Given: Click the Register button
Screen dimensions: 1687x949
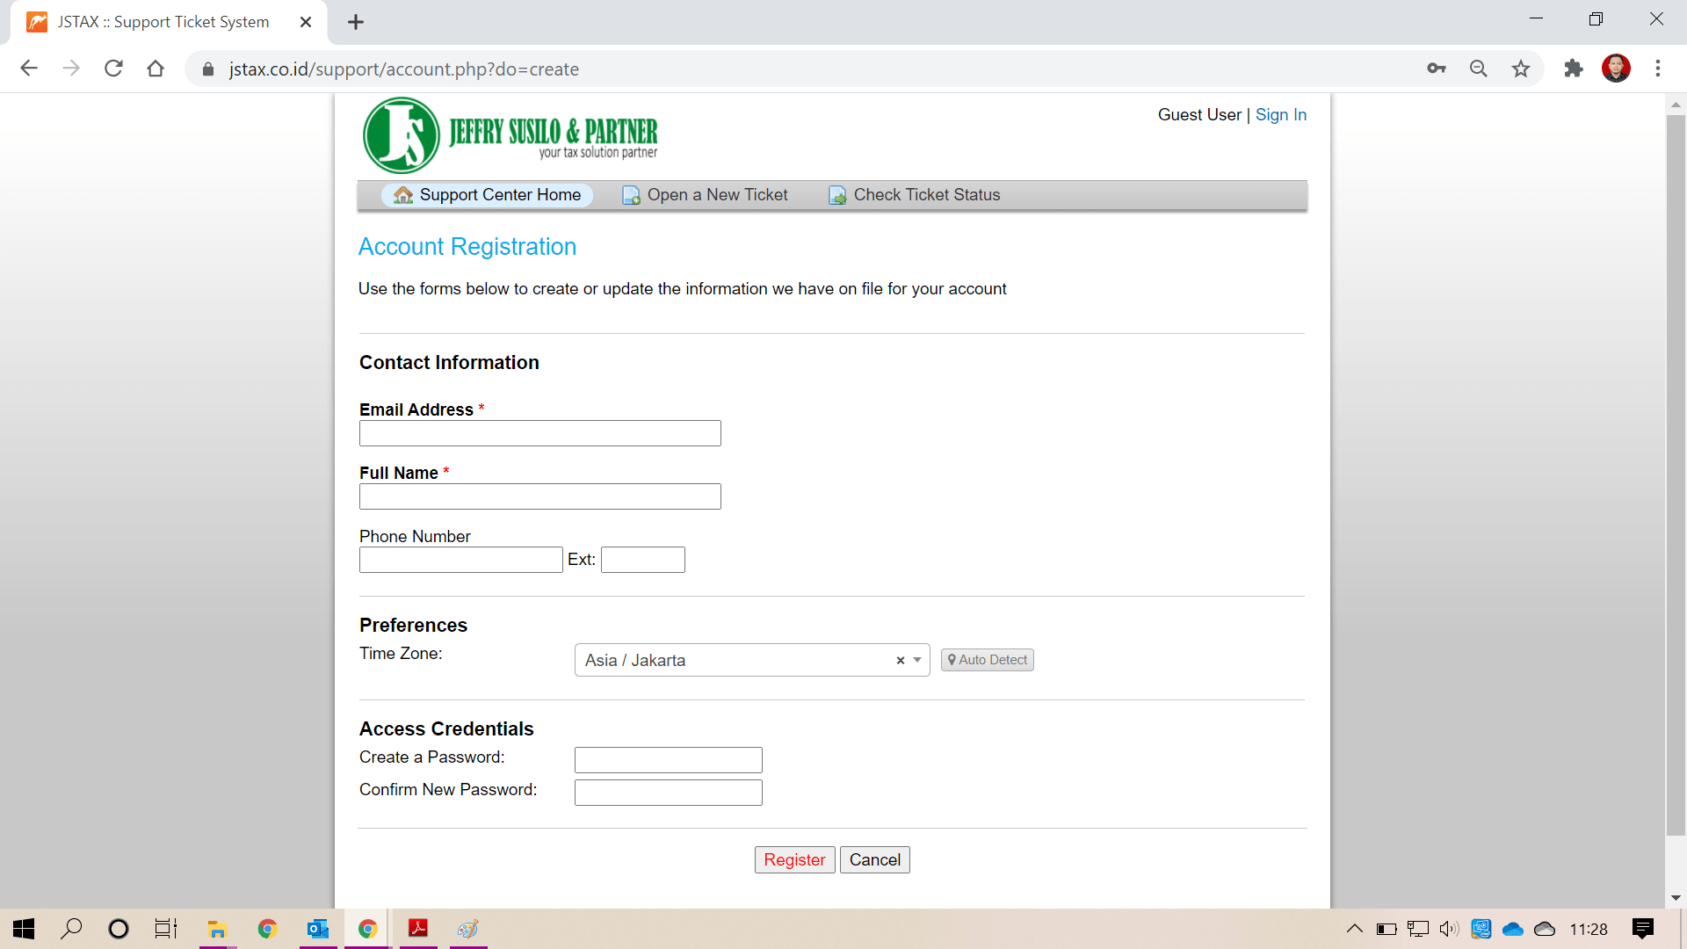Looking at the screenshot, I should [x=795, y=859].
